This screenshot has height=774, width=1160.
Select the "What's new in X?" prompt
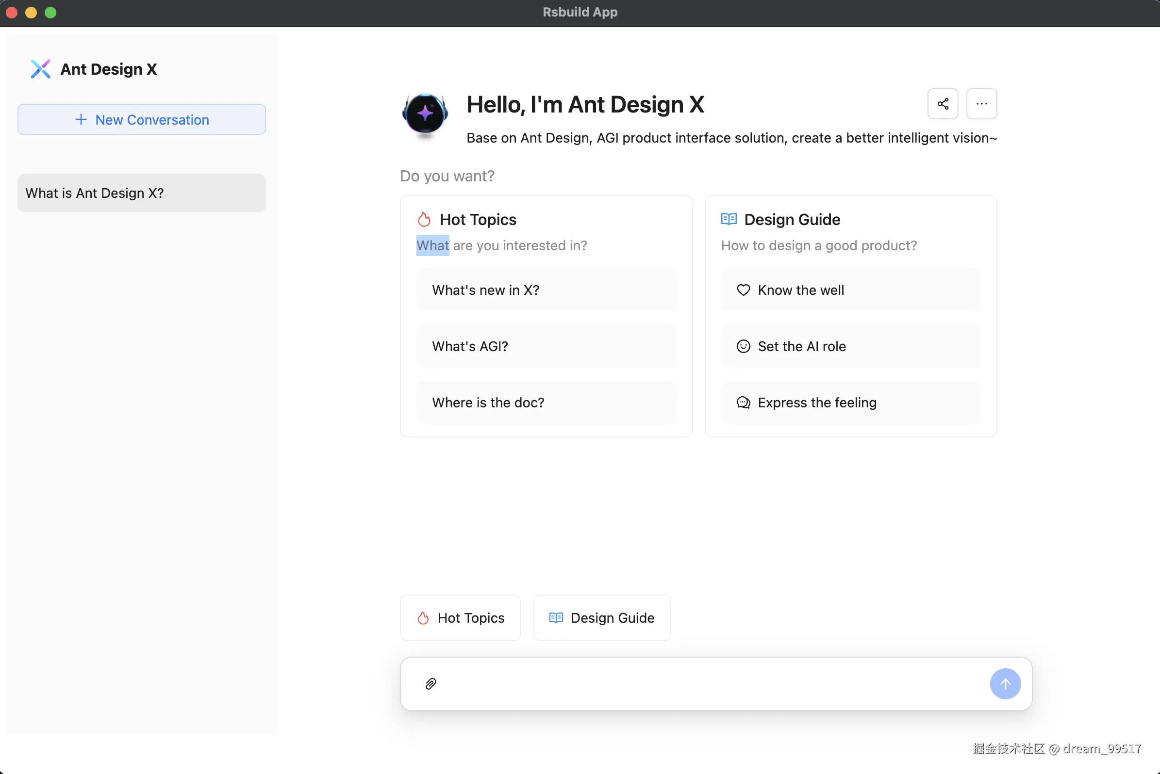(x=546, y=290)
